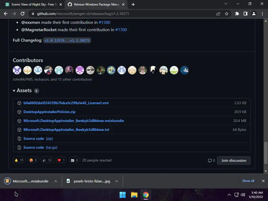Bookmark this page with the star icon

[227, 14]
